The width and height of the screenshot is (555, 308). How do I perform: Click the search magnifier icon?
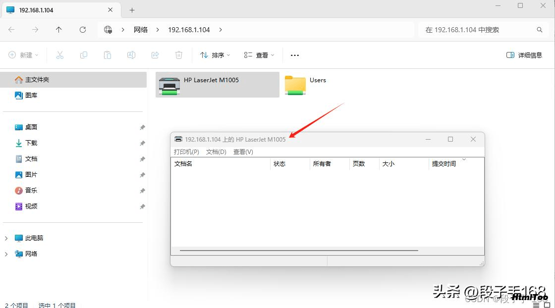pyautogui.click(x=540, y=30)
